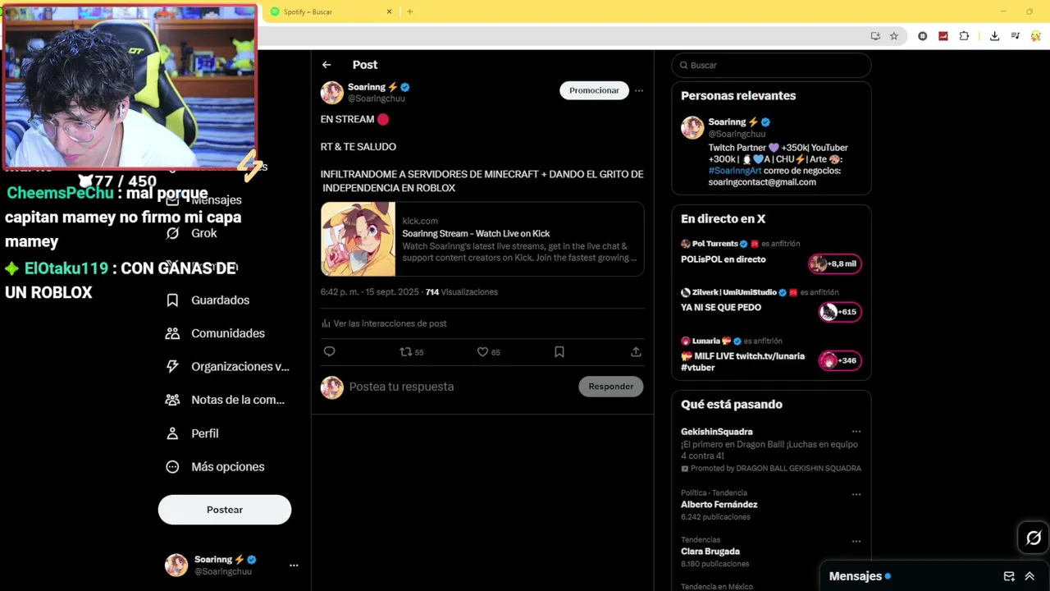Open a new browser tab
This screenshot has height=591, width=1050.
point(410,11)
